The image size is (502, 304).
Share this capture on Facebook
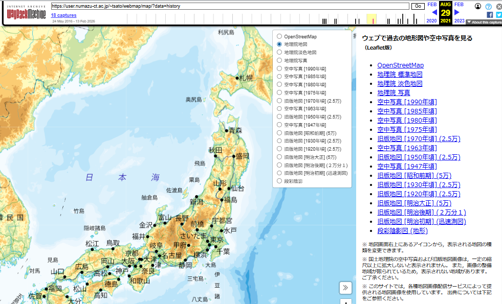click(490, 15)
